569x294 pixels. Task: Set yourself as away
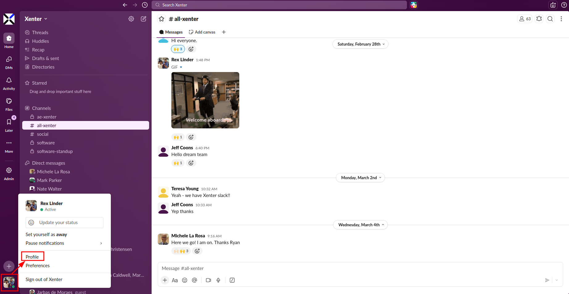46,235
